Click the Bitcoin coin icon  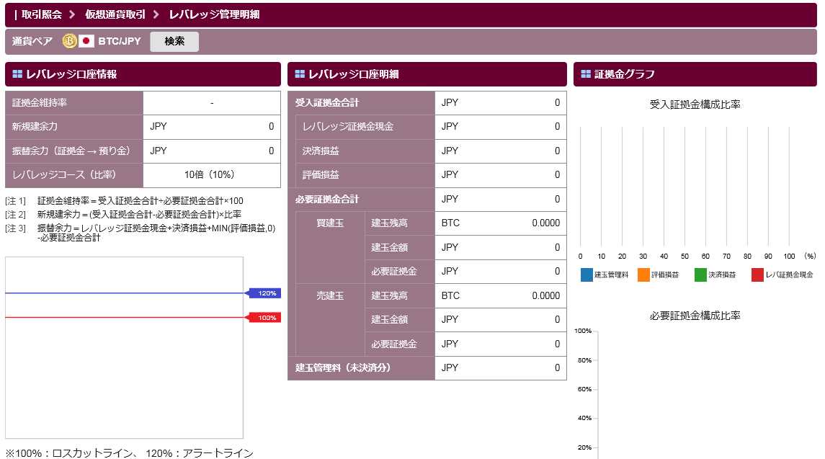tap(70, 41)
